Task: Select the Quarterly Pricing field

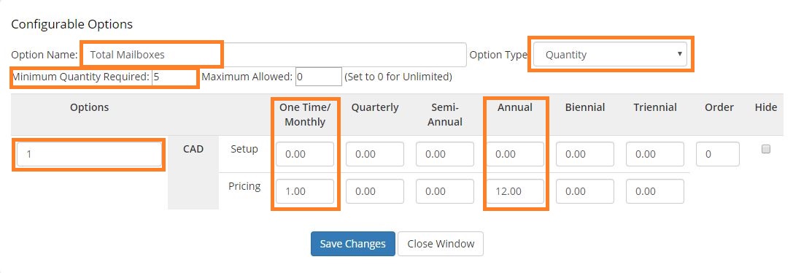Action: [375, 191]
